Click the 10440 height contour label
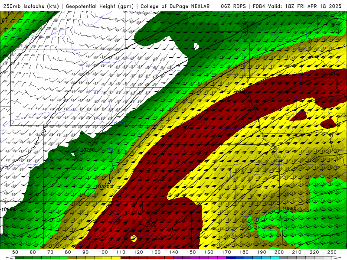Screen dimensions: 347x260 click(132, 213)
